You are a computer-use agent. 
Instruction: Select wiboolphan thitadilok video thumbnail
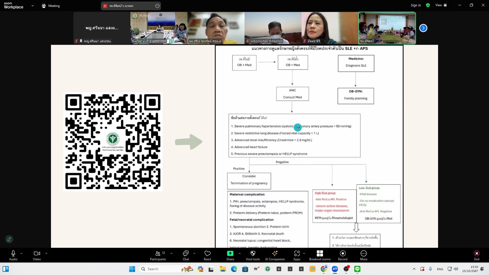point(273,28)
